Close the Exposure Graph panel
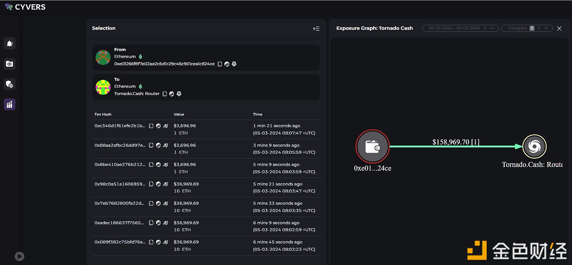 pyautogui.click(x=559, y=28)
